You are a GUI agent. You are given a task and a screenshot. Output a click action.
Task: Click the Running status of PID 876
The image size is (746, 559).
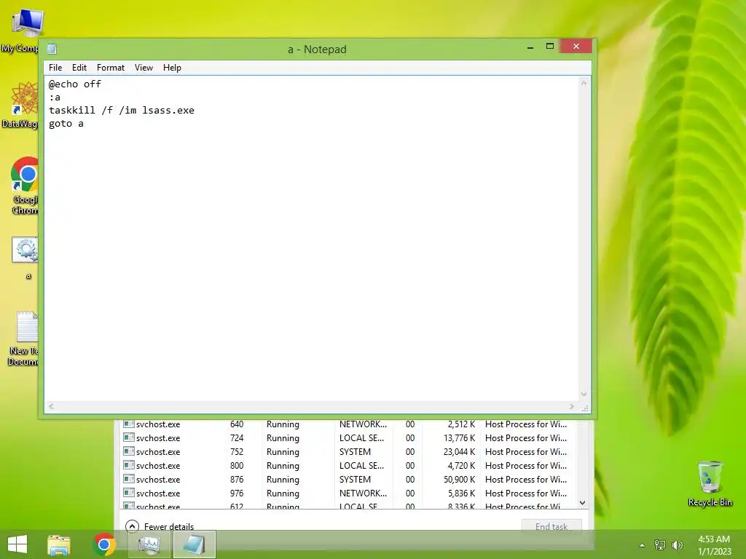tap(283, 479)
